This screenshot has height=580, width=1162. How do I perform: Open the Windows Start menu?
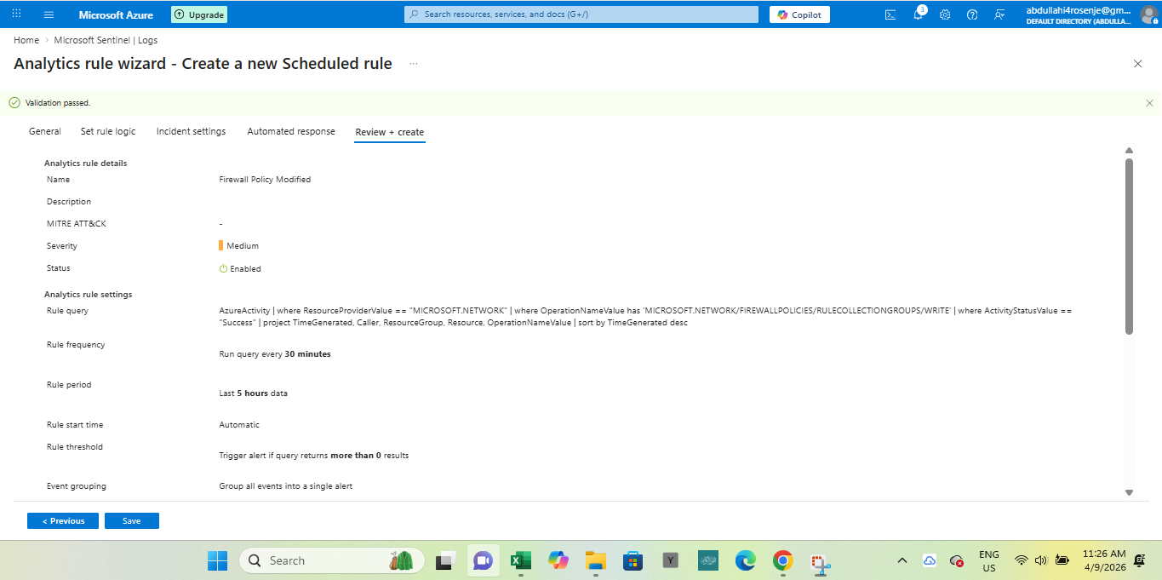coord(217,560)
